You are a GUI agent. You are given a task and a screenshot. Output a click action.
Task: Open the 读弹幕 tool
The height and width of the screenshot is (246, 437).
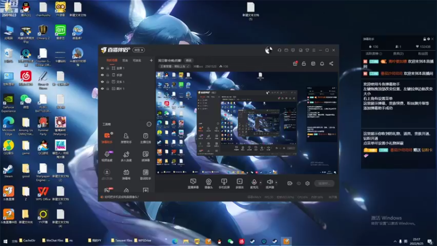(x=145, y=156)
